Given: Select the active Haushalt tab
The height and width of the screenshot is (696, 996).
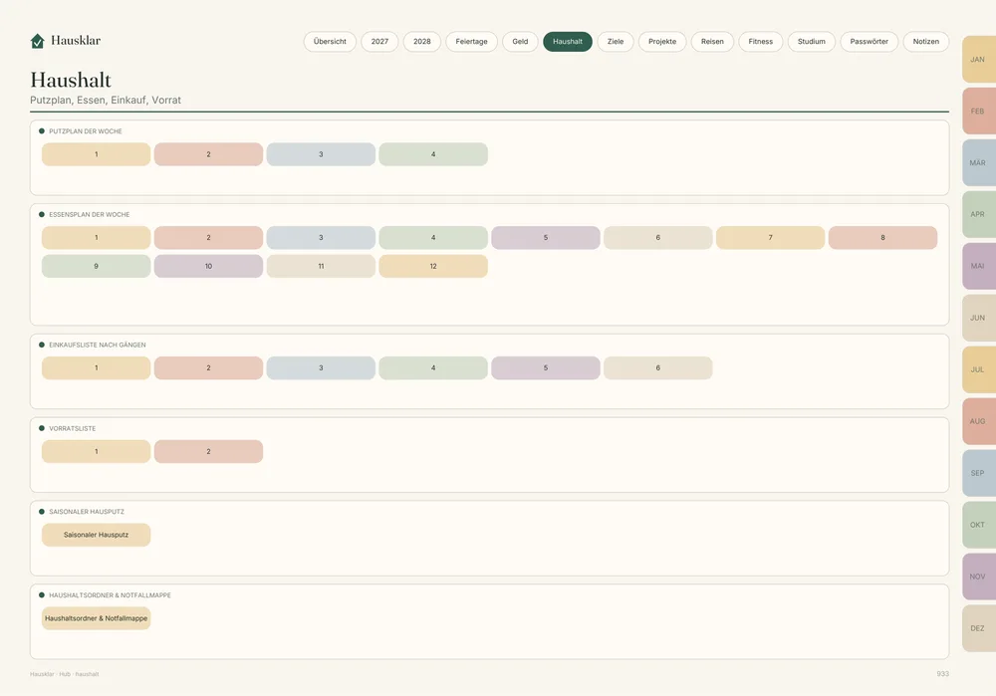Looking at the screenshot, I should (x=568, y=41).
